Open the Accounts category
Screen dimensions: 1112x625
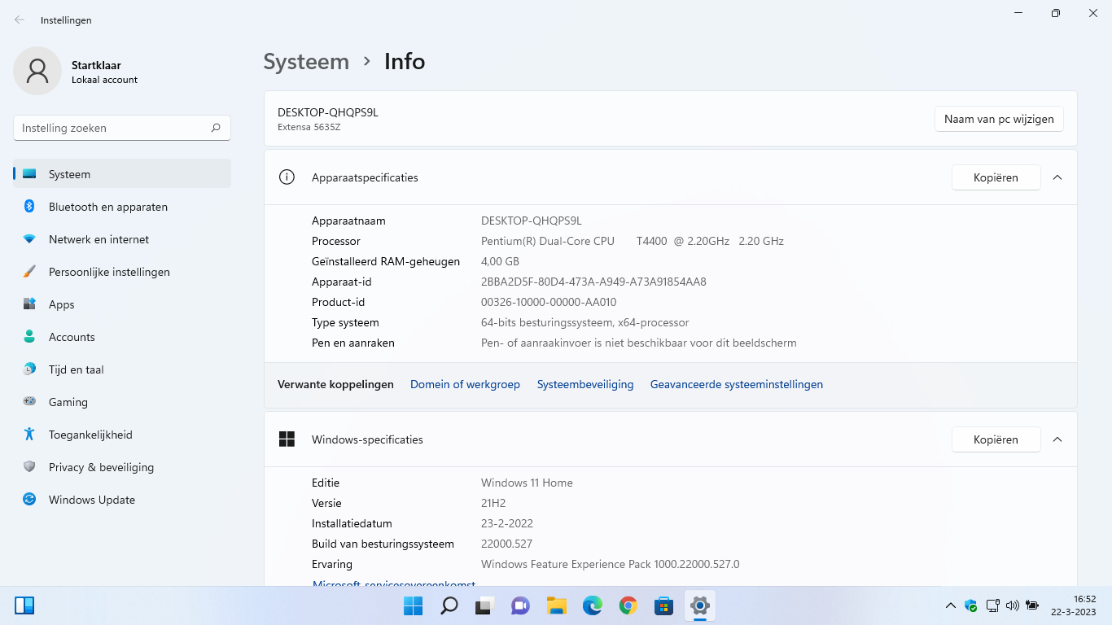pyautogui.click(x=122, y=336)
